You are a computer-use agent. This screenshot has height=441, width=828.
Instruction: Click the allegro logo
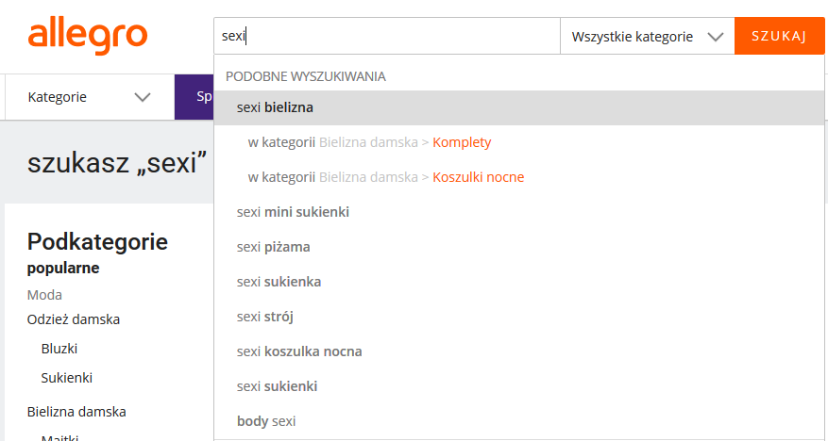pyautogui.click(x=88, y=38)
